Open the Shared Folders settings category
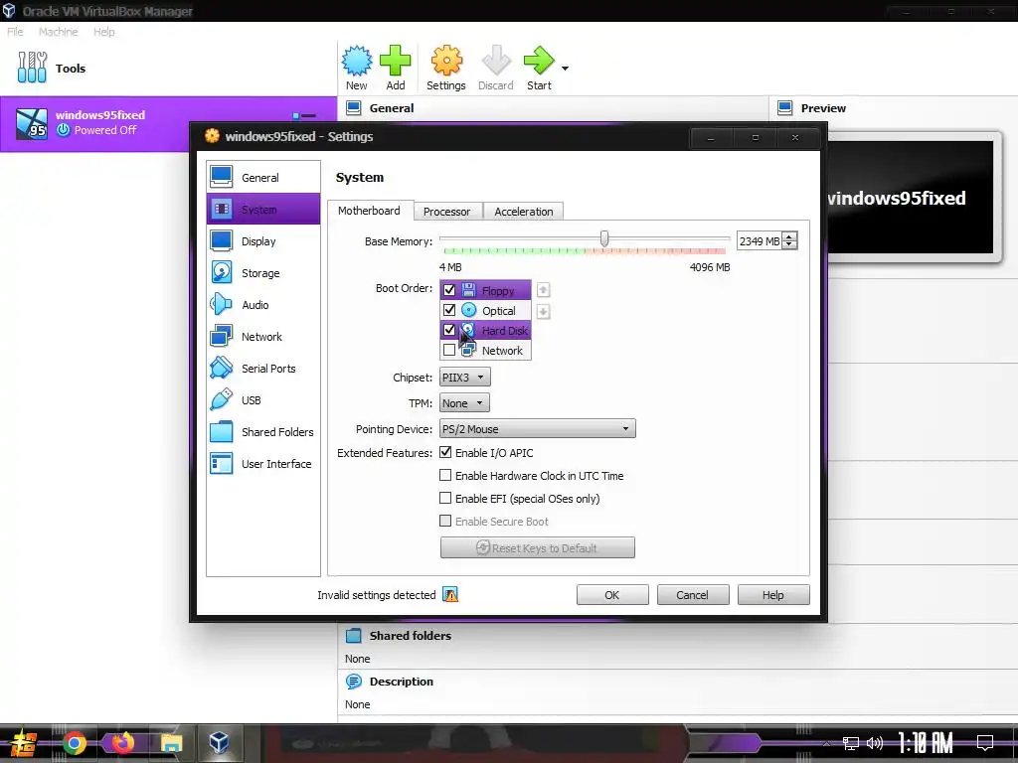This screenshot has height=763, width=1018. click(x=262, y=431)
